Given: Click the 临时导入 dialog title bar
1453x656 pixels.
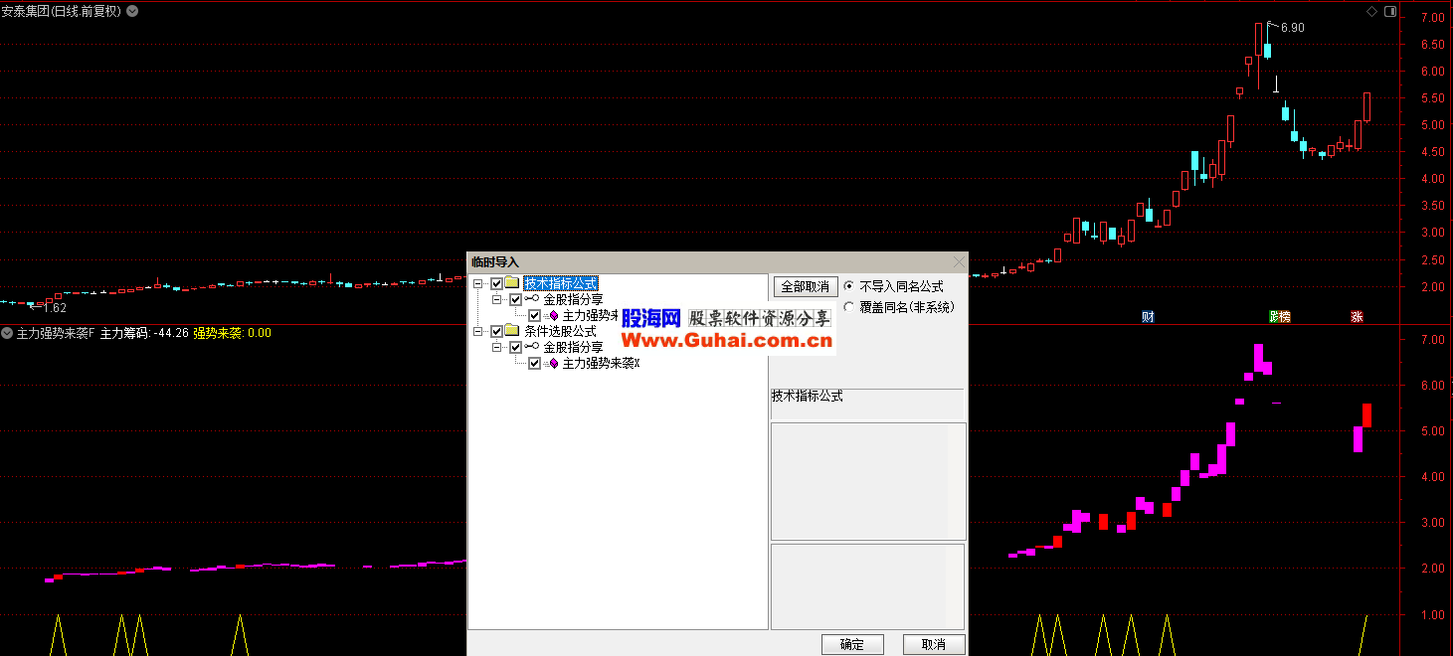Looking at the screenshot, I should tap(717, 262).
